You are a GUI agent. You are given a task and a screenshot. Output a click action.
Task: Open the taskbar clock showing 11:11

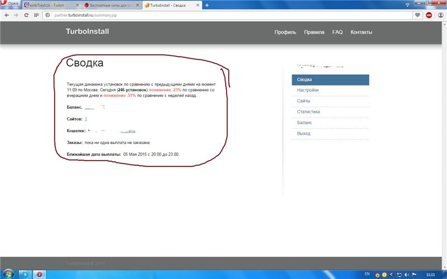coord(430,275)
